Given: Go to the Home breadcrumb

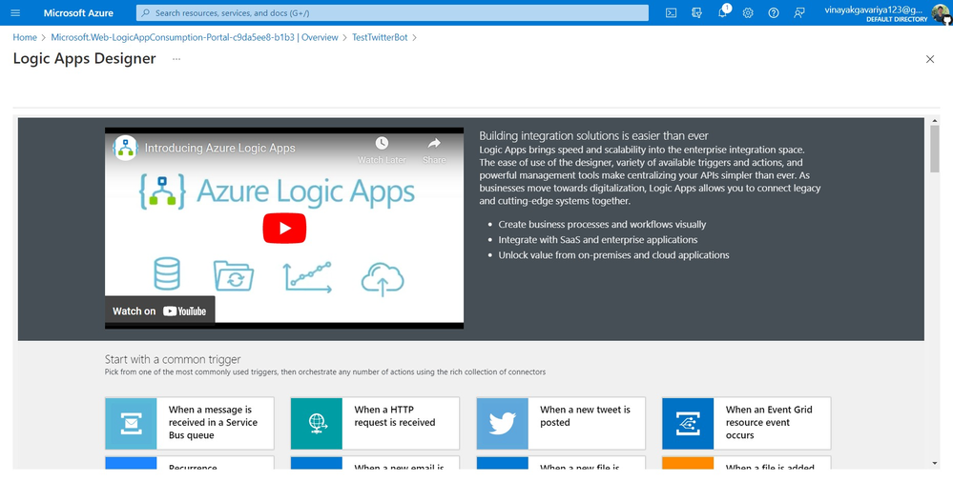Looking at the screenshot, I should tap(25, 37).
